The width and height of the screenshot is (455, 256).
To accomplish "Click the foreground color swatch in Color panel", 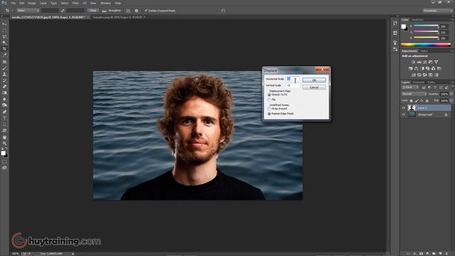I will [403, 26].
